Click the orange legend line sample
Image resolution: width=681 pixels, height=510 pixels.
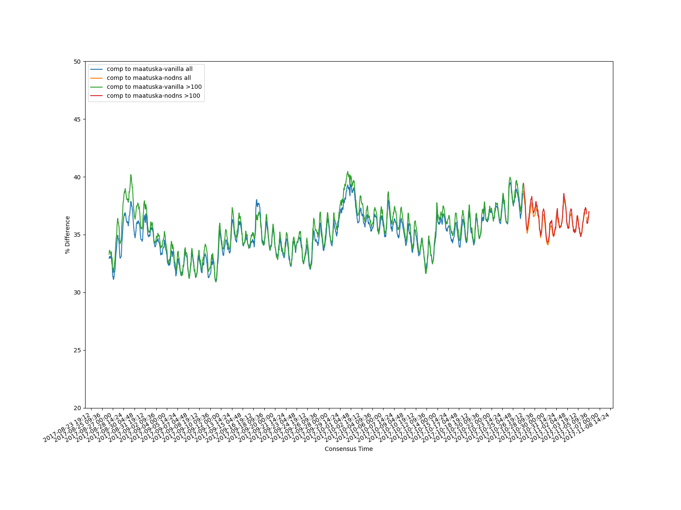coord(97,78)
